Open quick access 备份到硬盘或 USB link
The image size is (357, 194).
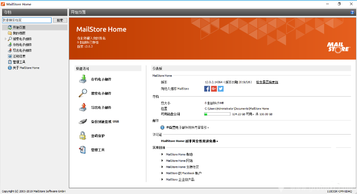point(105,122)
